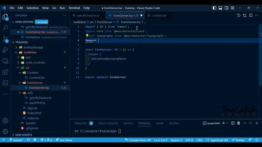Open the Debug Console panel tab
This screenshot has height=147, width=262.
[108, 123]
